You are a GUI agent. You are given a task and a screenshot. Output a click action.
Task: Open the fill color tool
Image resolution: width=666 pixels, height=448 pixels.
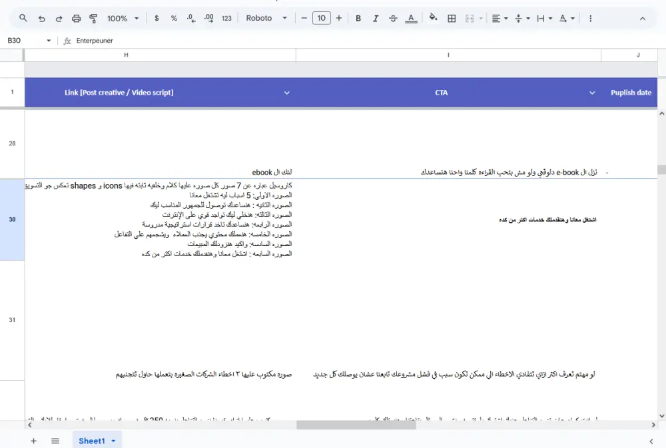pyautogui.click(x=433, y=18)
